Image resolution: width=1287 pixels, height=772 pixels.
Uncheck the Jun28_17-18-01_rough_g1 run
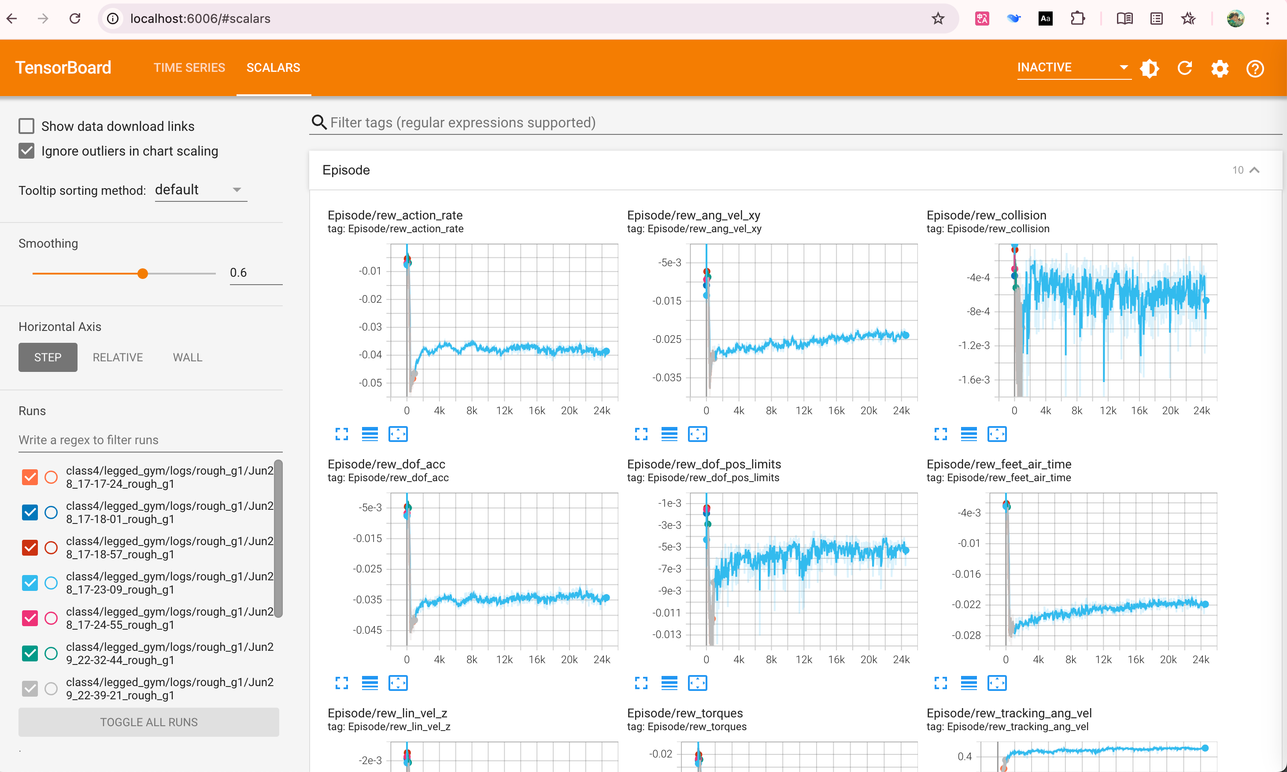(x=30, y=512)
